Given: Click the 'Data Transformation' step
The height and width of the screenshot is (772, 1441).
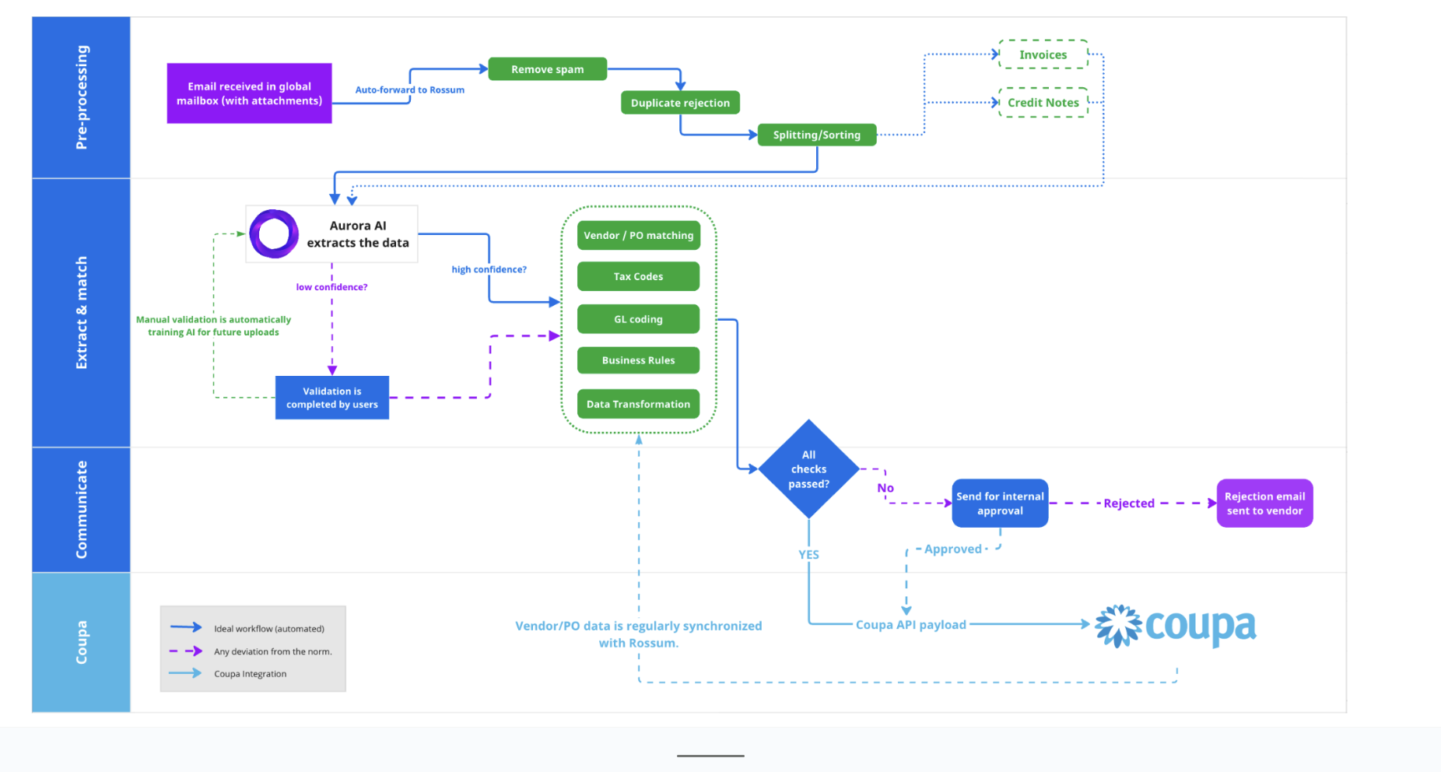Looking at the screenshot, I should [x=638, y=404].
